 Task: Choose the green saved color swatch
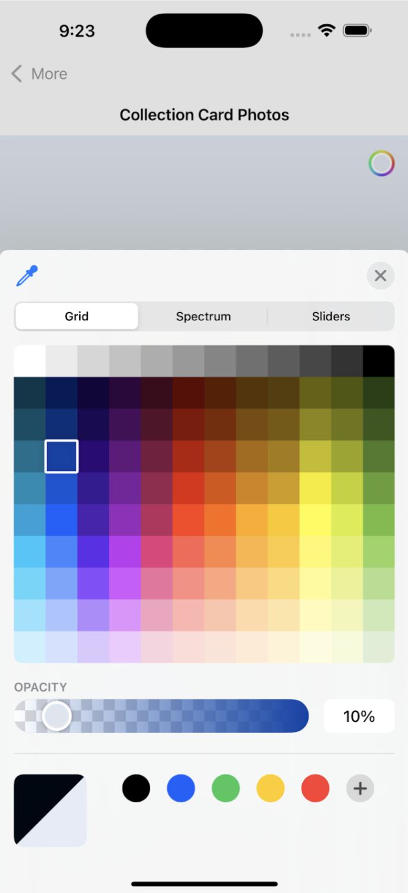pos(226,789)
